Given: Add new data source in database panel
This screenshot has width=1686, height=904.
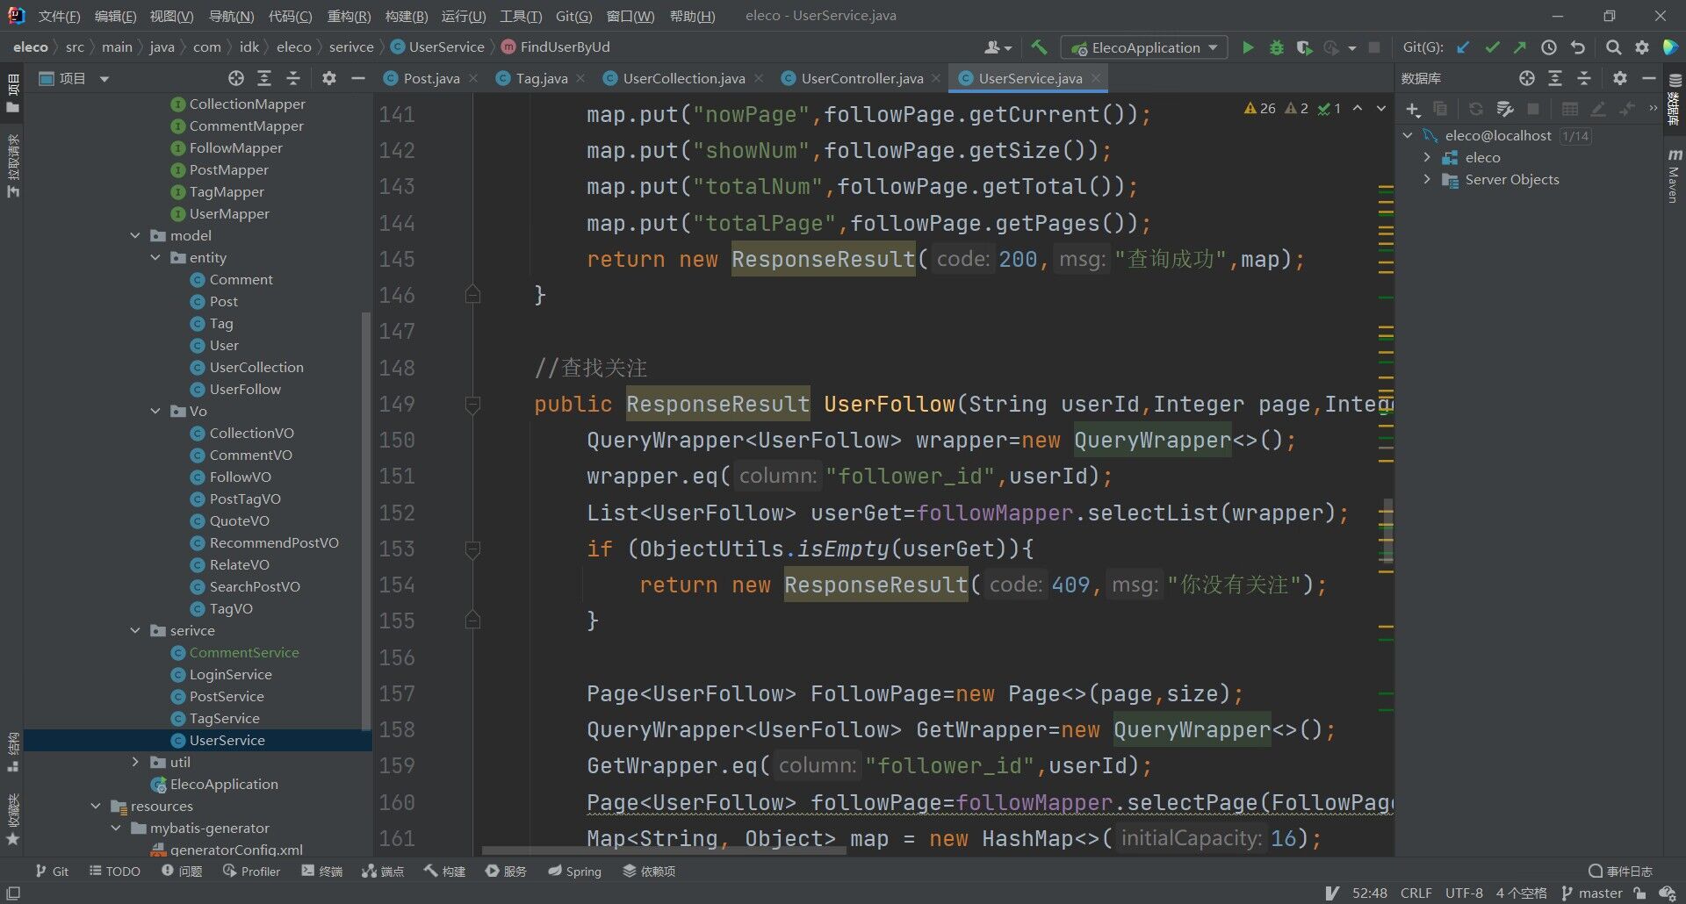Looking at the screenshot, I should (x=1413, y=109).
